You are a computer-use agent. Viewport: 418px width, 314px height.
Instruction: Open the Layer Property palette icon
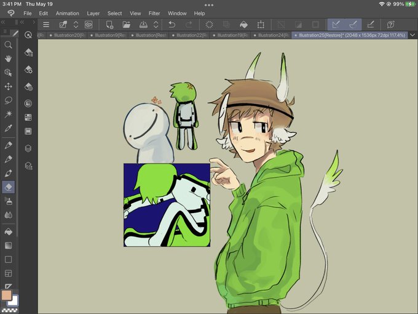point(28,166)
